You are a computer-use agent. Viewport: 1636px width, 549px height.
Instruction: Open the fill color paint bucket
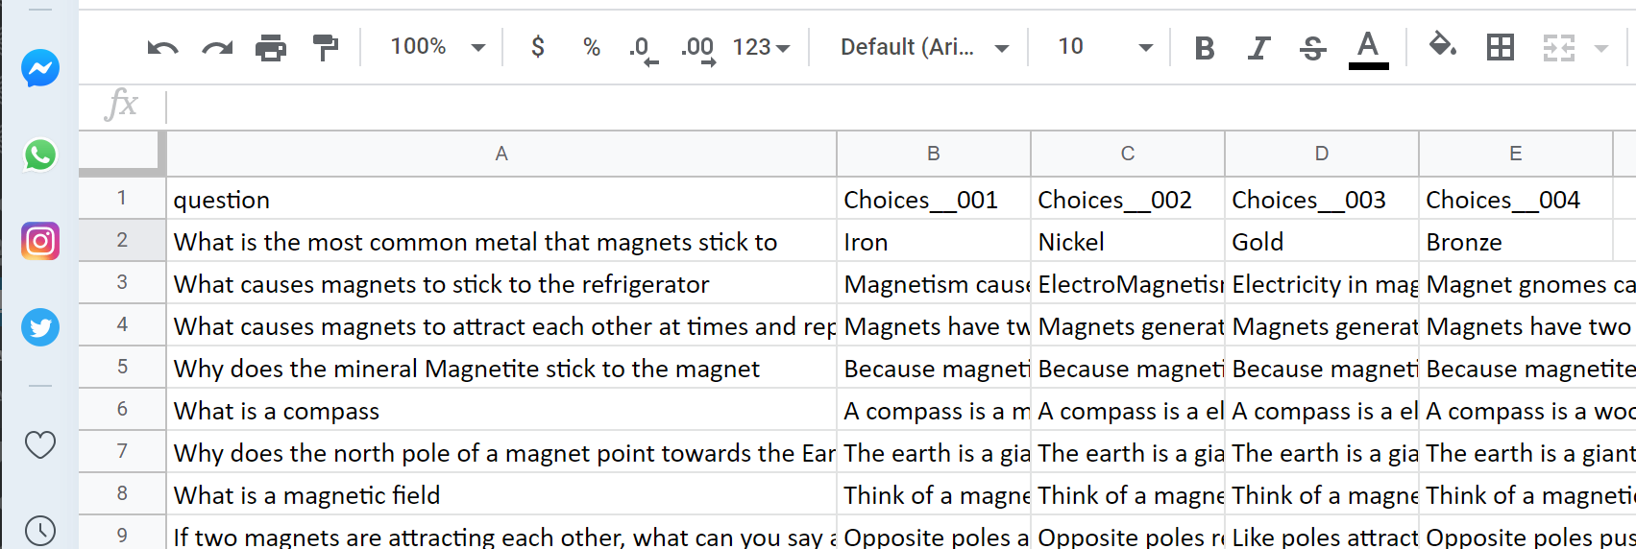coord(1442,46)
